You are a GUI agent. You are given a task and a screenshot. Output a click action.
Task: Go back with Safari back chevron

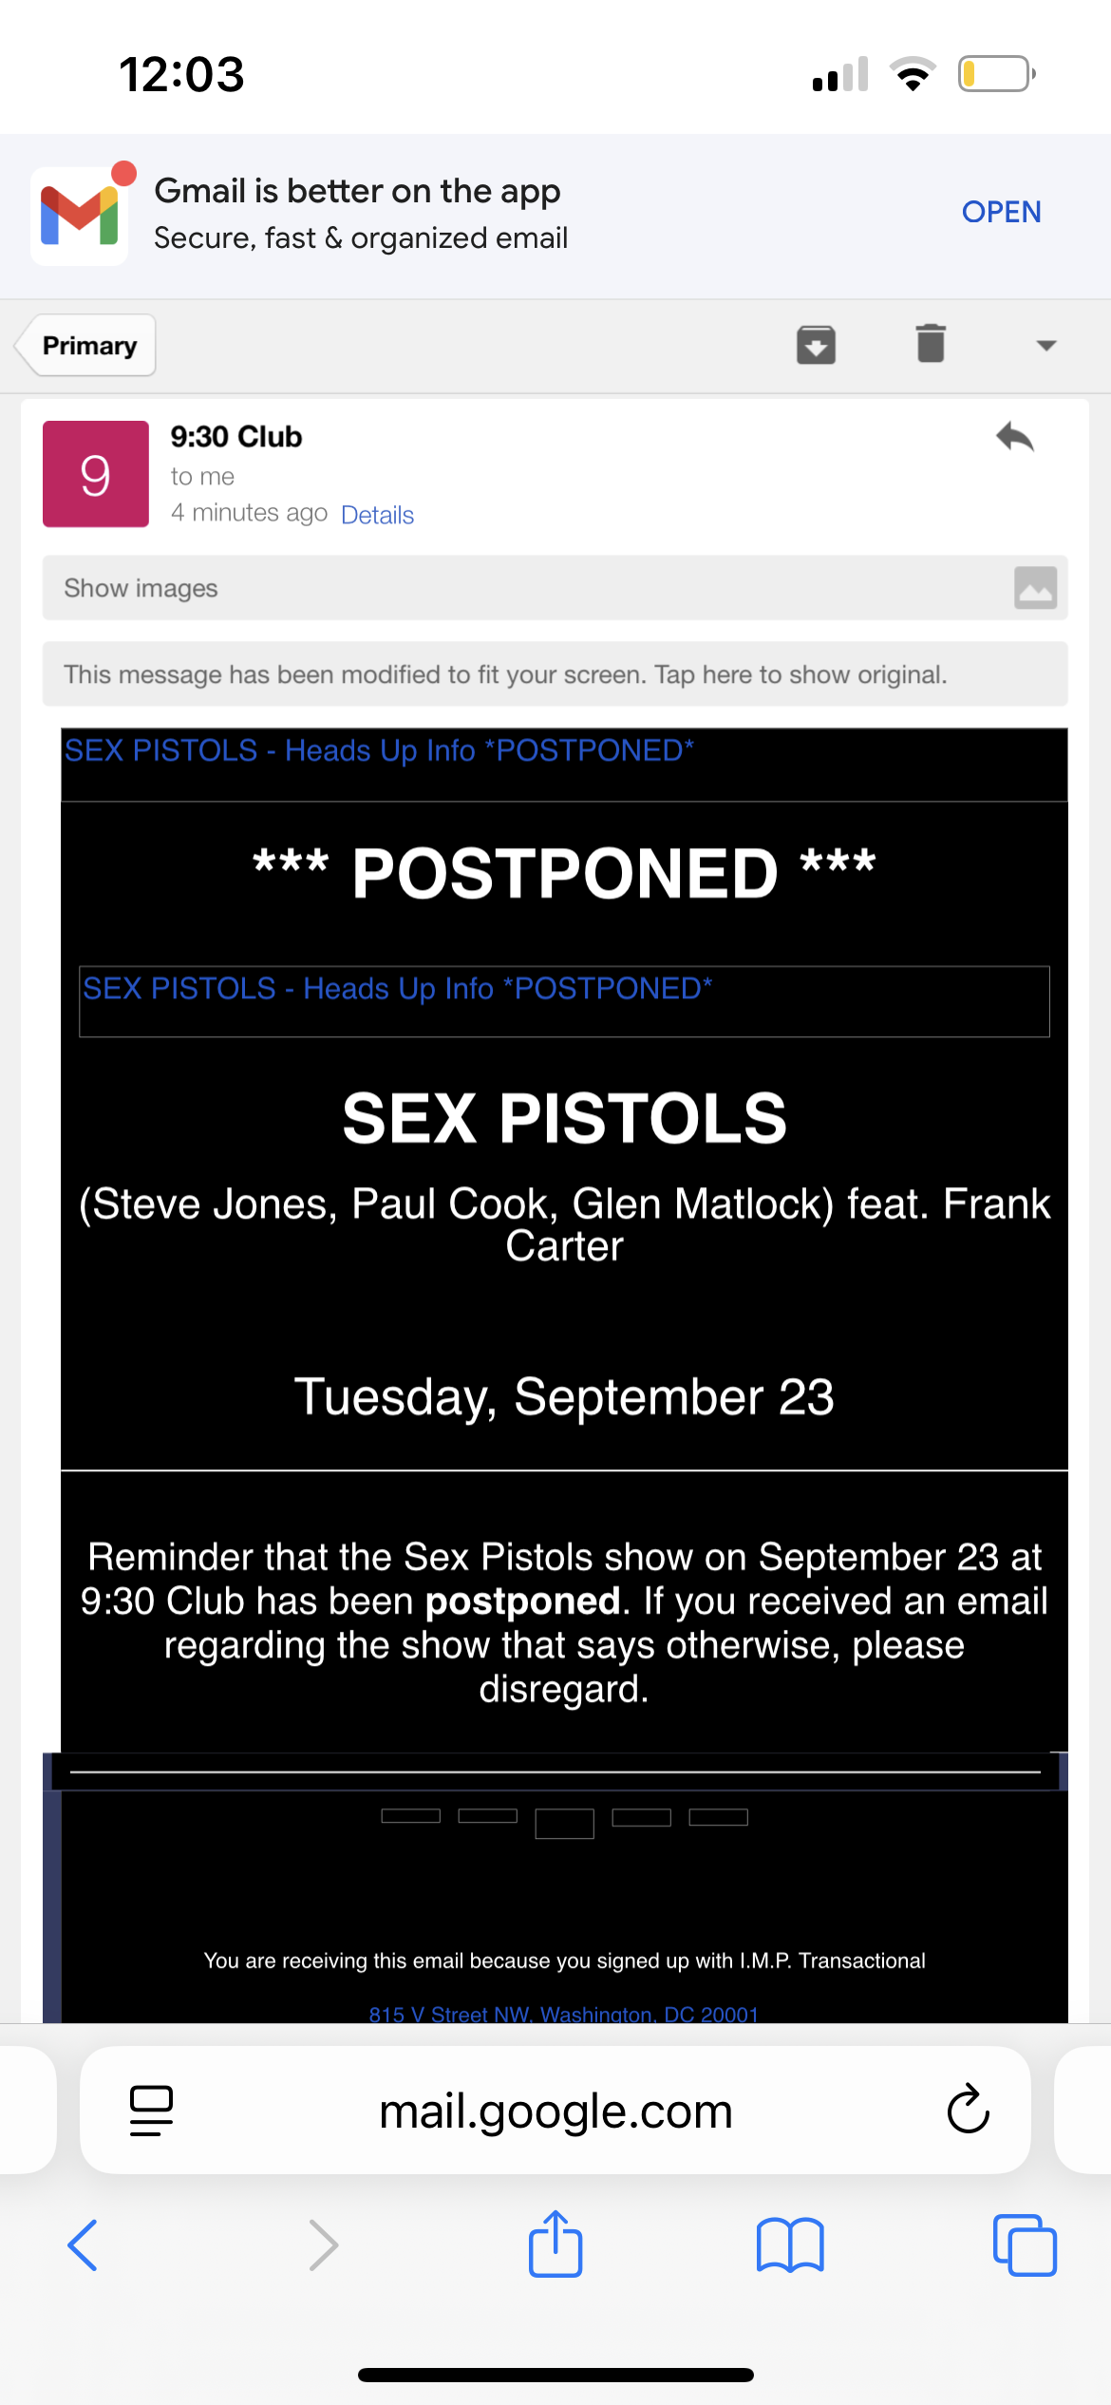click(x=83, y=2245)
